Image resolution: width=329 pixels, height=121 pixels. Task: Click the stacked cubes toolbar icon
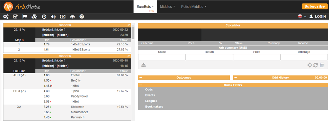35,17
